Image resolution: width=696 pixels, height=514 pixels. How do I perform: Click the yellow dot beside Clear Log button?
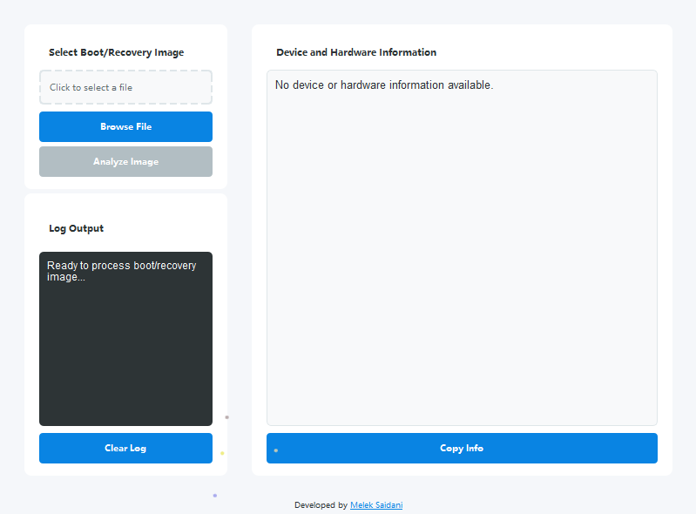[222, 453]
